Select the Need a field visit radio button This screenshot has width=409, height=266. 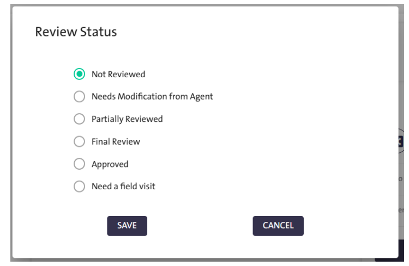pos(79,186)
